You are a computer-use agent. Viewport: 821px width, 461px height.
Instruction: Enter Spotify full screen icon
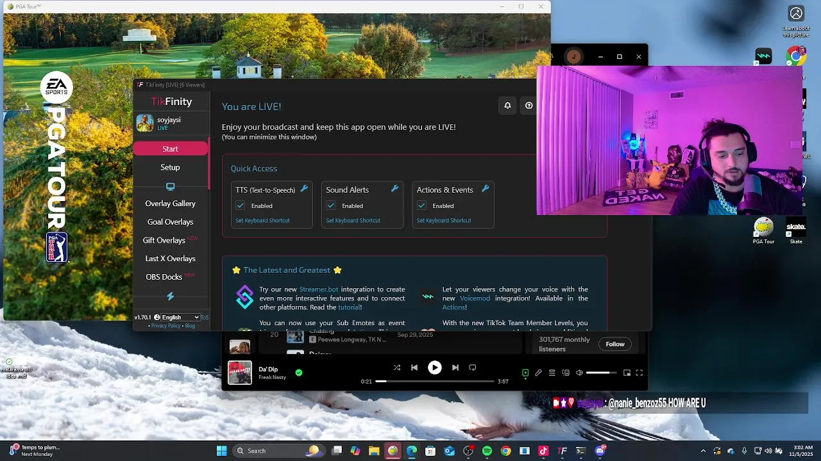pyautogui.click(x=639, y=373)
